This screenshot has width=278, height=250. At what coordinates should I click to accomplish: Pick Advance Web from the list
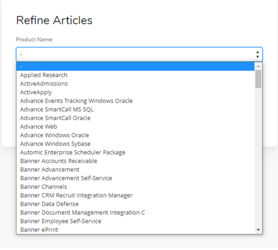pos(135,127)
